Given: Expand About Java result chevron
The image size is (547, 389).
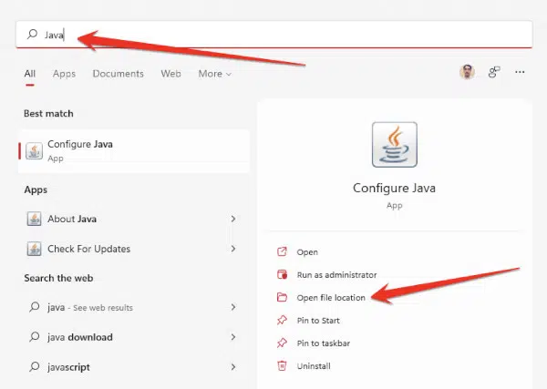Looking at the screenshot, I should point(233,219).
